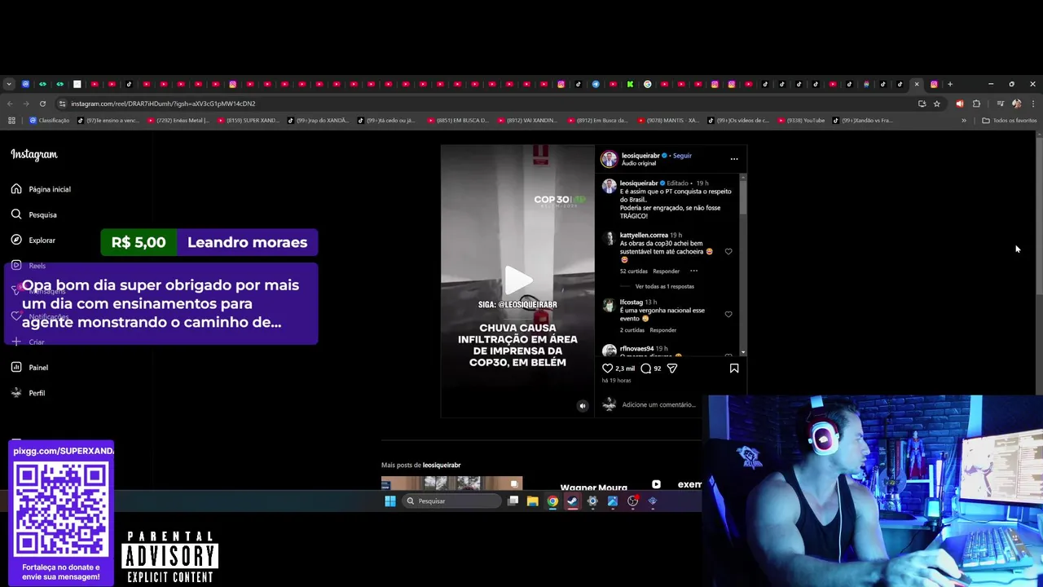Reply to kattyellen.correa's comment
Screen dimensions: 1043x587
click(x=666, y=271)
